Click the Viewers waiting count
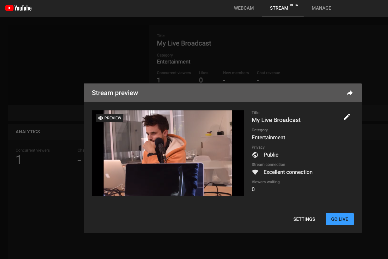 253,190
